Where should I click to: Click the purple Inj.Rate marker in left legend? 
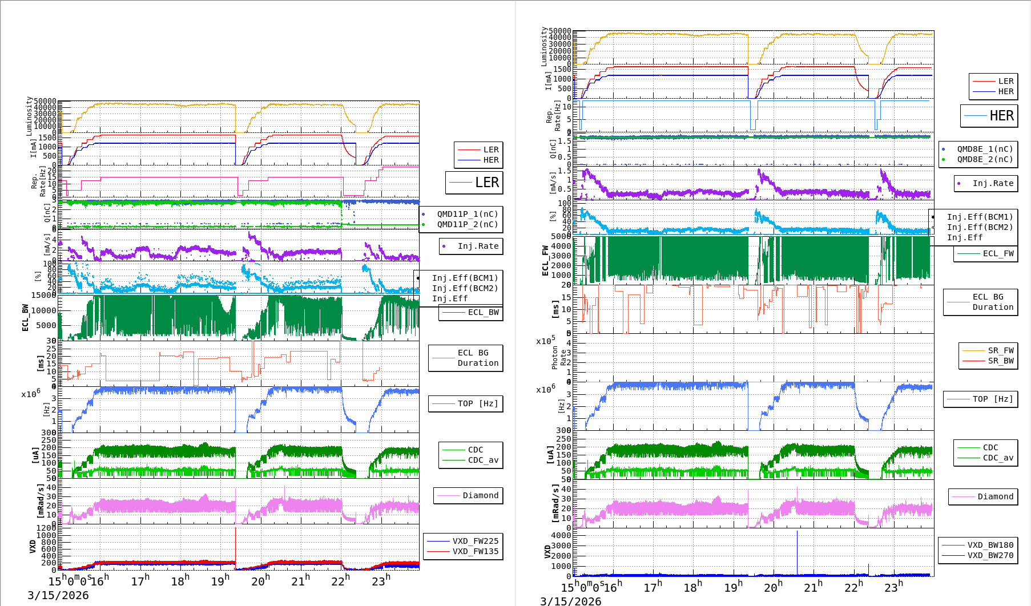pyautogui.click(x=444, y=247)
